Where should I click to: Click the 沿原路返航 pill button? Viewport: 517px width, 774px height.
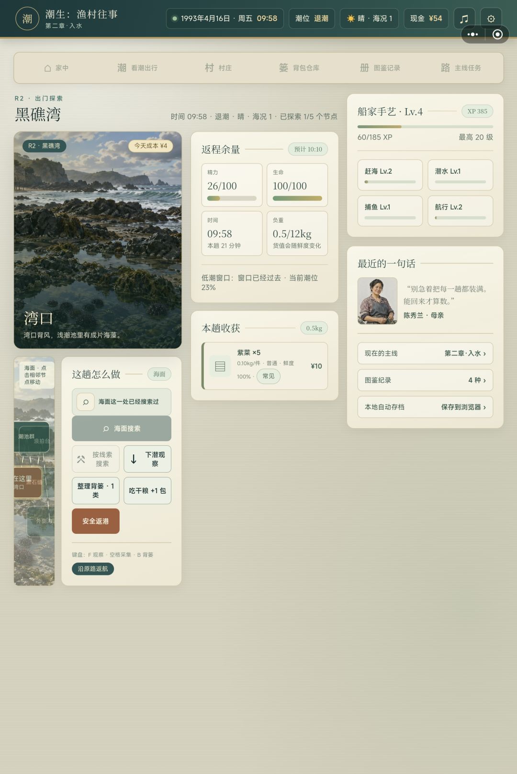(x=93, y=569)
